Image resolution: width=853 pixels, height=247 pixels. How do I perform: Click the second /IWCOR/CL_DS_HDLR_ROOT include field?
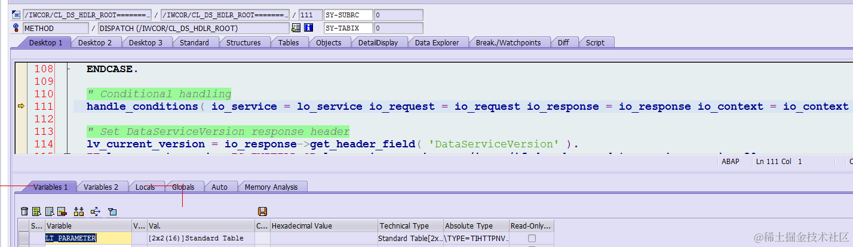tap(226, 15)
